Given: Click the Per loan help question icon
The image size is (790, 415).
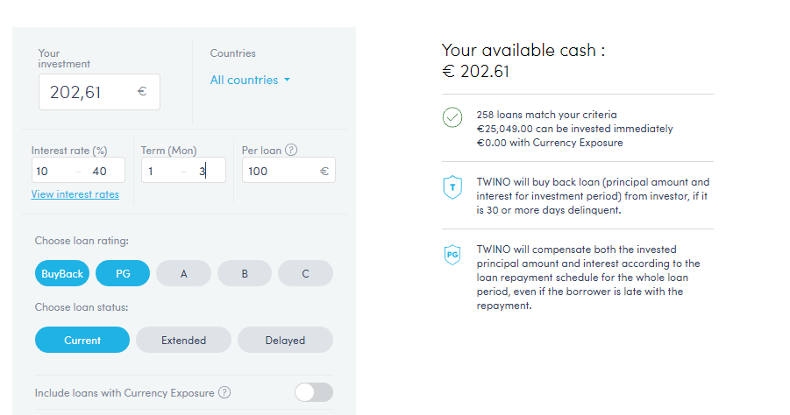Looking at the screenshot, I should click(291, 150).
